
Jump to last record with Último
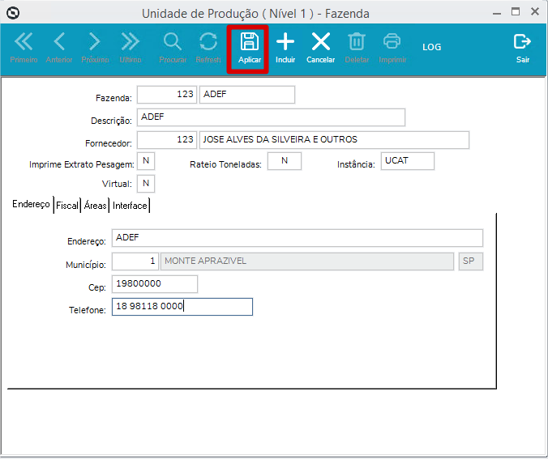tap(131, 48)
